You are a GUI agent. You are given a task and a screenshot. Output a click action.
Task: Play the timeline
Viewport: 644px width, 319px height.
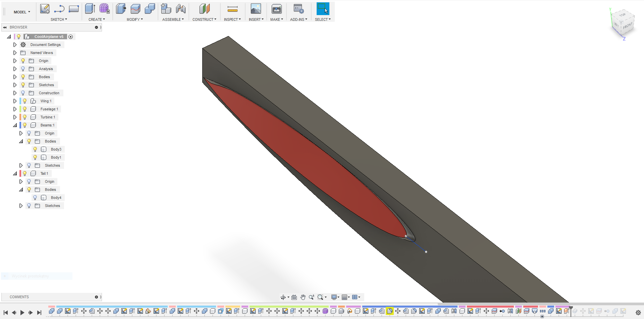22,313
